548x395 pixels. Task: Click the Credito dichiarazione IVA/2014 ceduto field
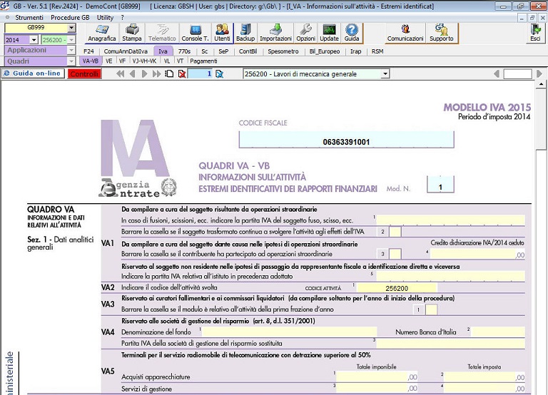pyautogui.click(x=478, y=255)
